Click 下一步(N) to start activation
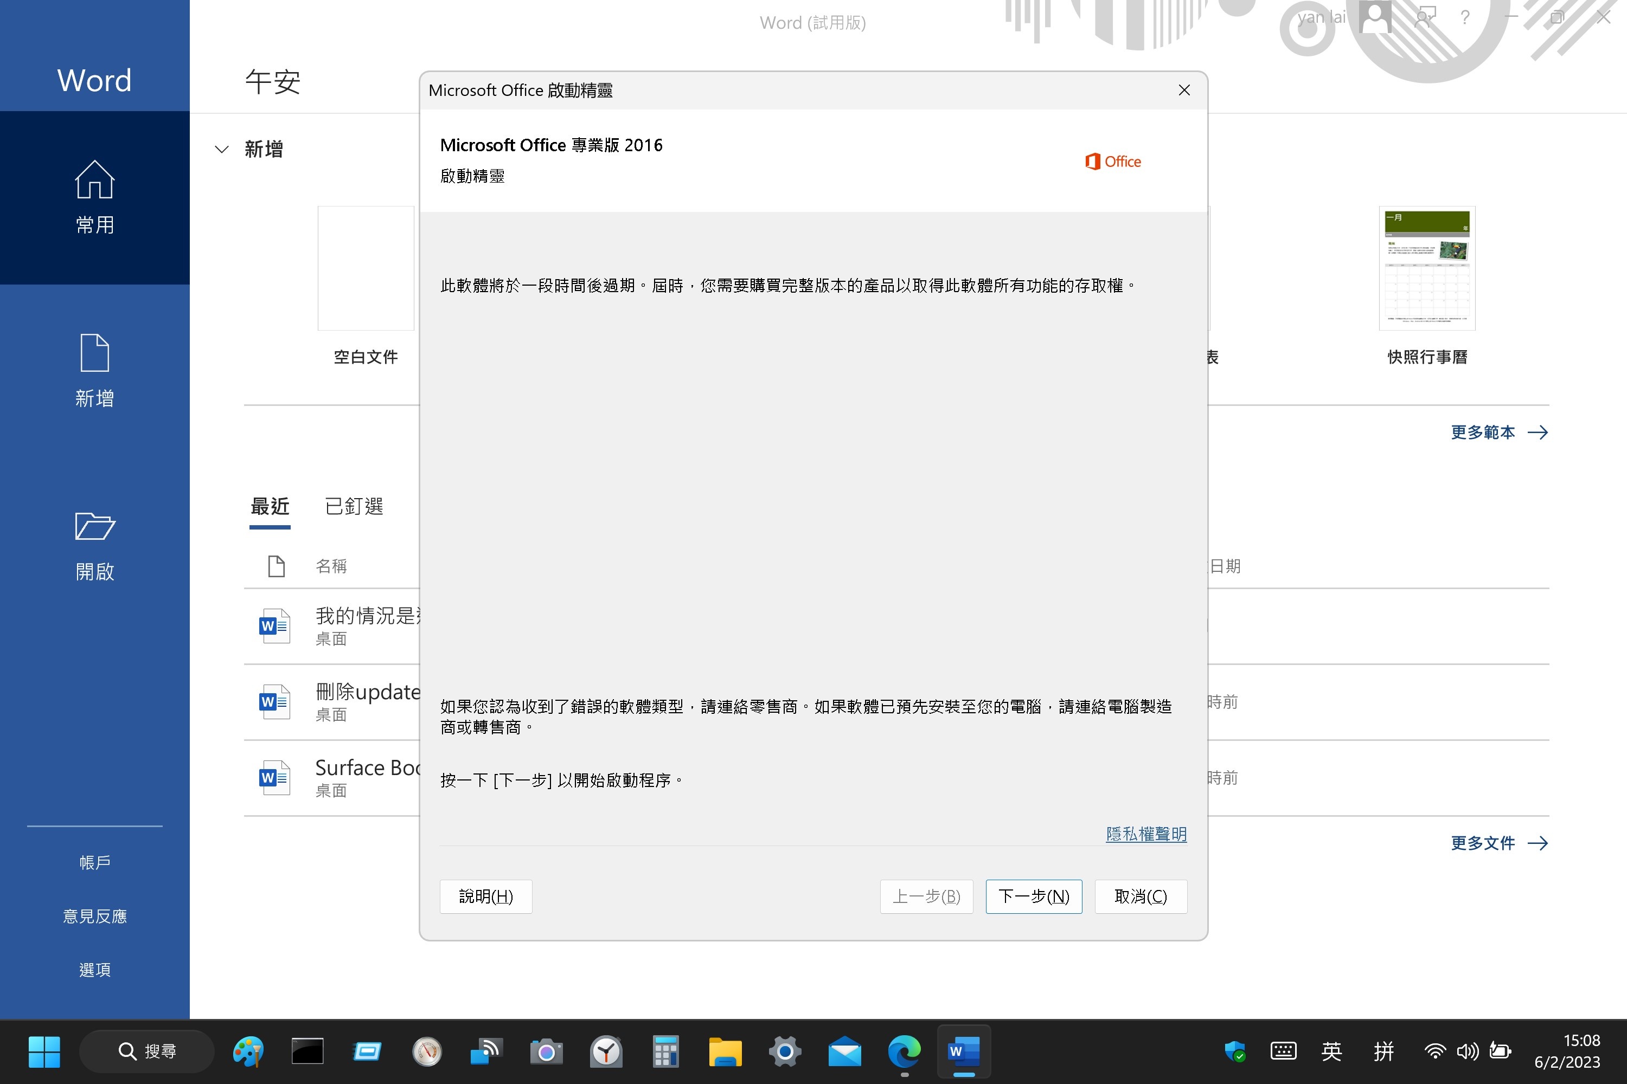The height and width of the screenshot is (1084, 1627). pyautogui.click(x=1034, y=896)
